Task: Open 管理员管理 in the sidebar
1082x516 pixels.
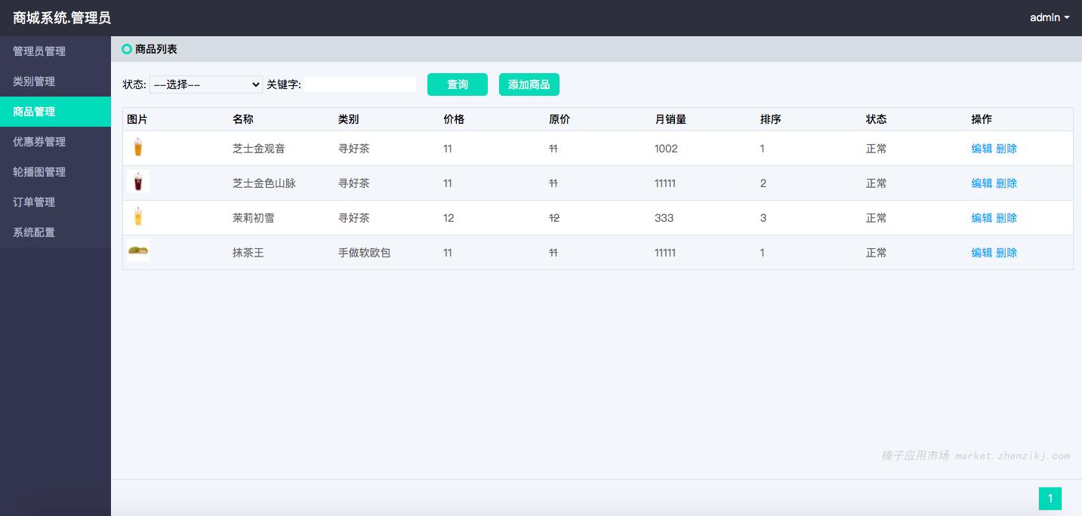Action: click(39, 51)
